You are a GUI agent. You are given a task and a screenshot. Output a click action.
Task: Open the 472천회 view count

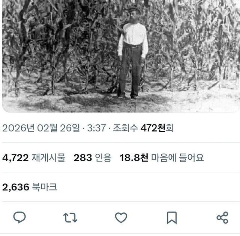pos(157,128)
